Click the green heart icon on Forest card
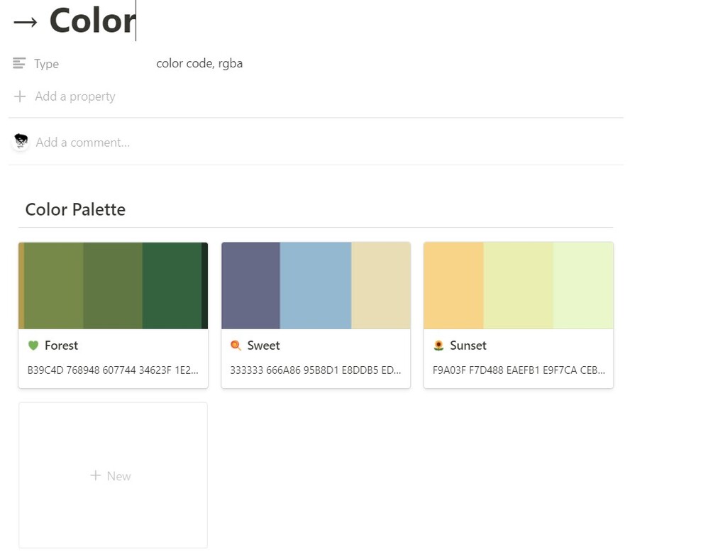 tap(33, 346)
